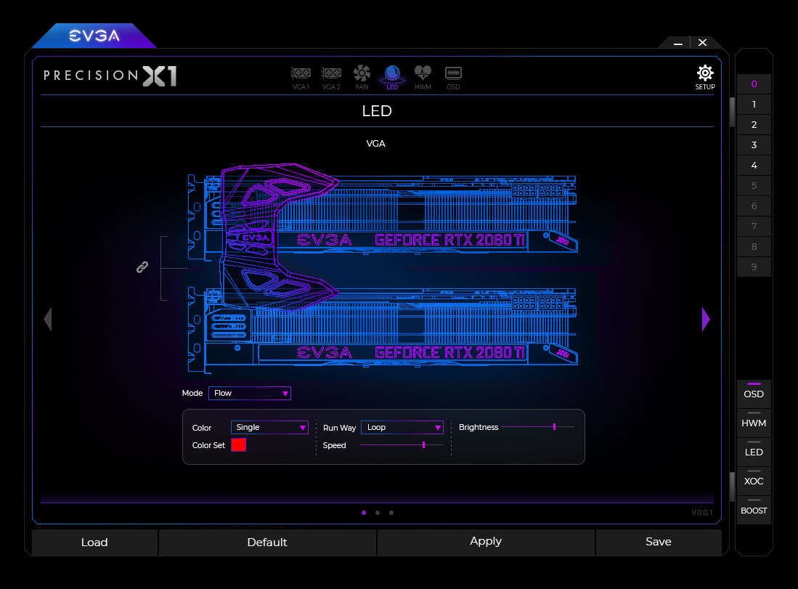Select the LED section icon

coord(392,76)
